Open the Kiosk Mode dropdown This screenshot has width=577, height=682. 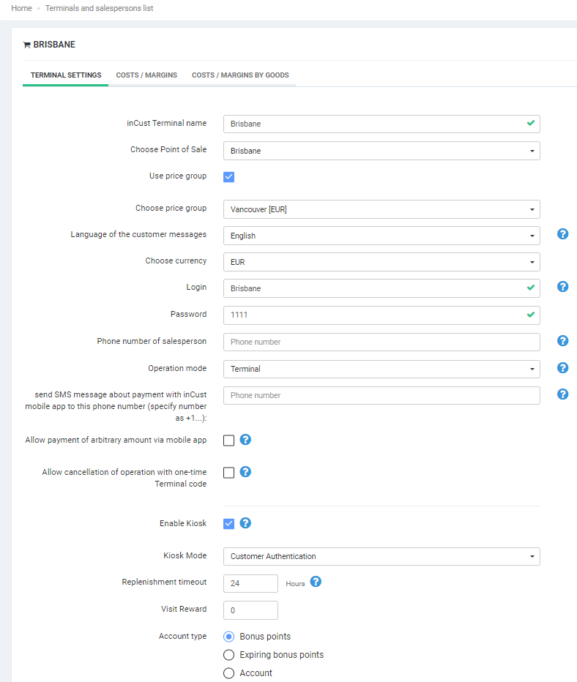(x=381, y=557)
